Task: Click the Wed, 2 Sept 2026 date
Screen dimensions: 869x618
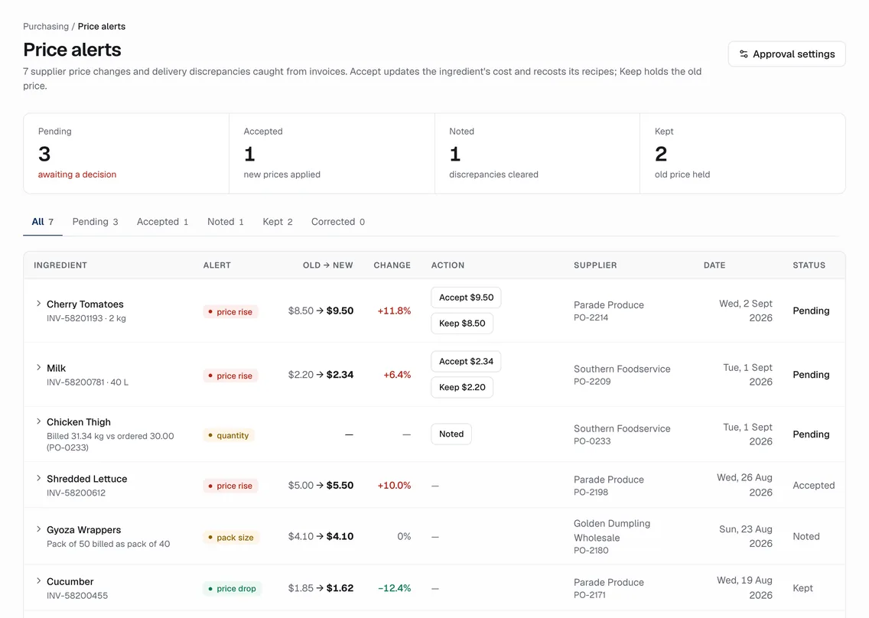Action: 745,311
